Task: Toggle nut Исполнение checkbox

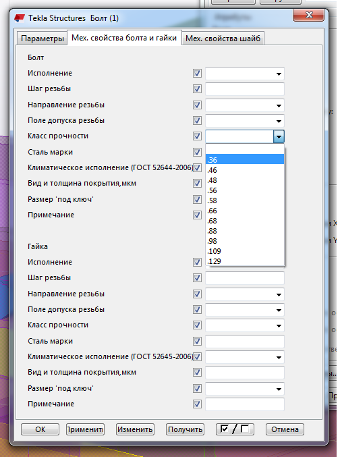Action: point(197,263)
